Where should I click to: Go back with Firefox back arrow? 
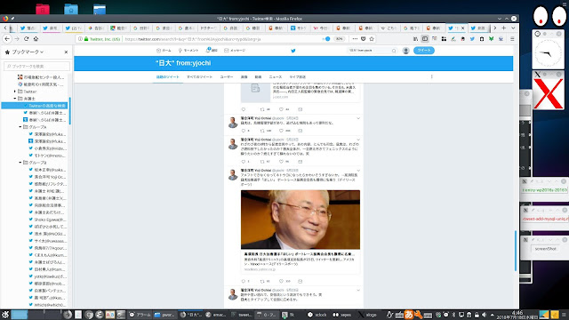[7, 39]
